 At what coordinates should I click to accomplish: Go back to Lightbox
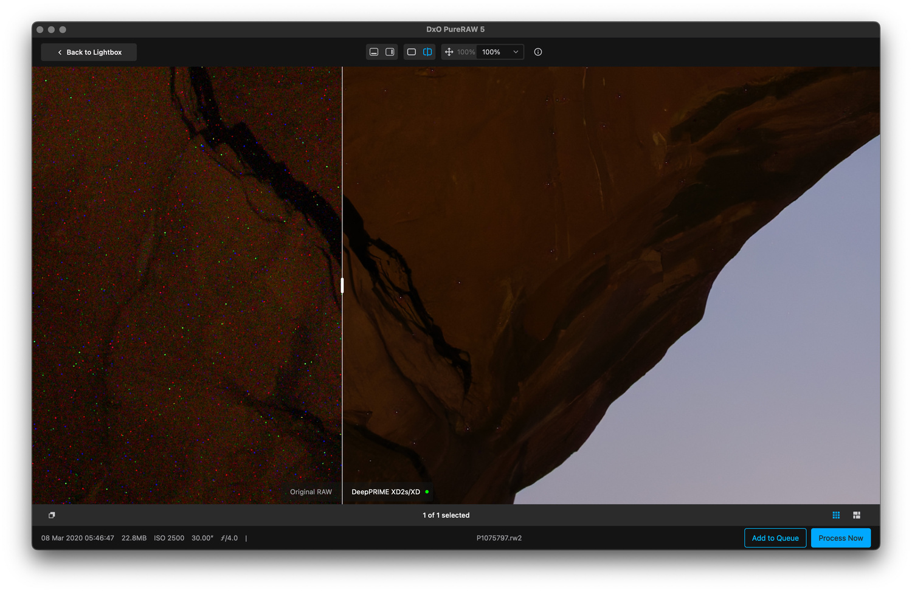[89, 52]
